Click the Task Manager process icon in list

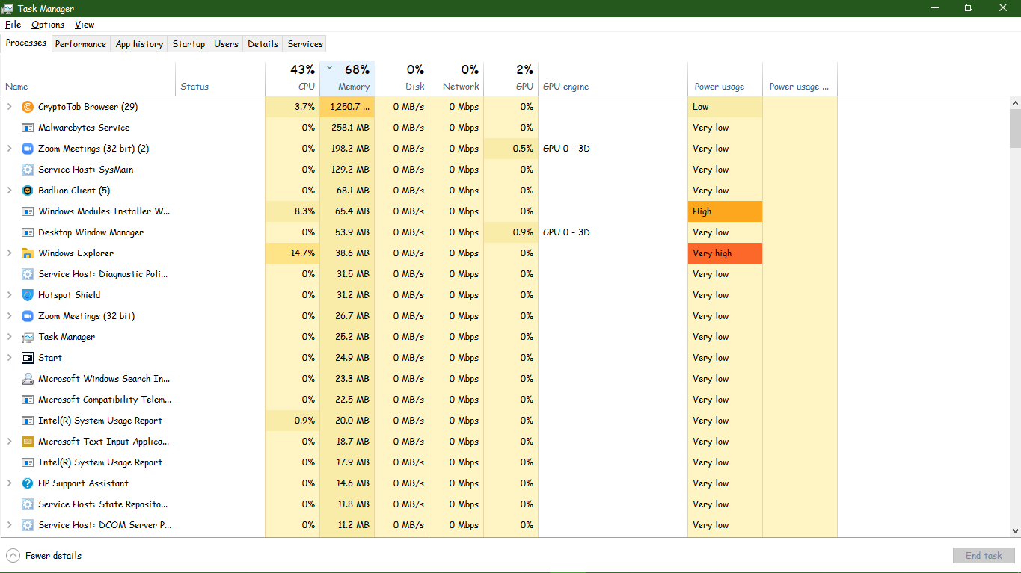28,337
